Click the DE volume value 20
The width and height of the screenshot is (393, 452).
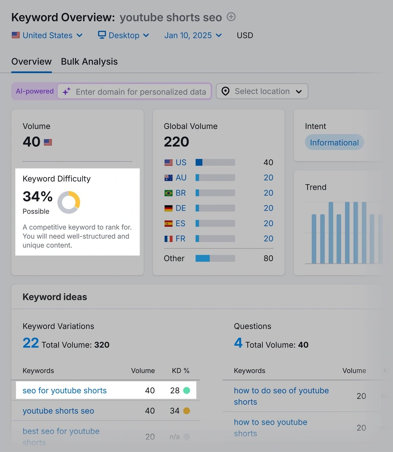point(269,208)
